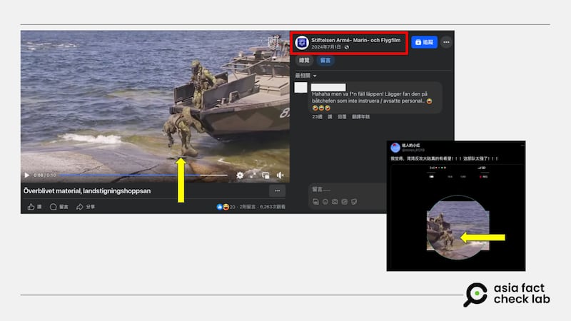Toggle picture-in-picture mini player

[266, 175]
